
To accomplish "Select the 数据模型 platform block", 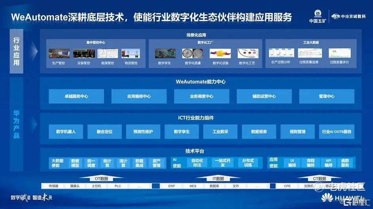I will (x=75, y=163).
